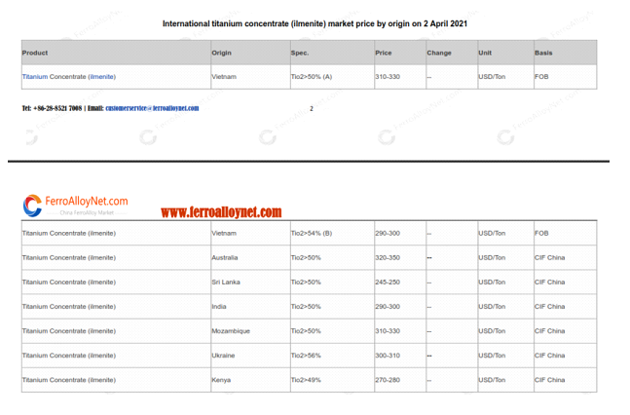The width and height of the screenshot is (630, 415).
Task: Select the 320-350 price cell
Action: tap(388, 258)
